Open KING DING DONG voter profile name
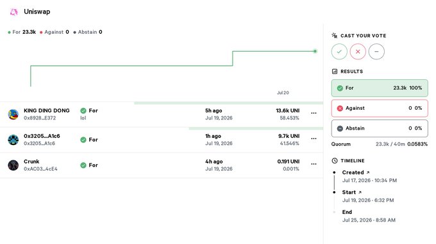This screenshot has width=436, height=244. coord(47,111)
